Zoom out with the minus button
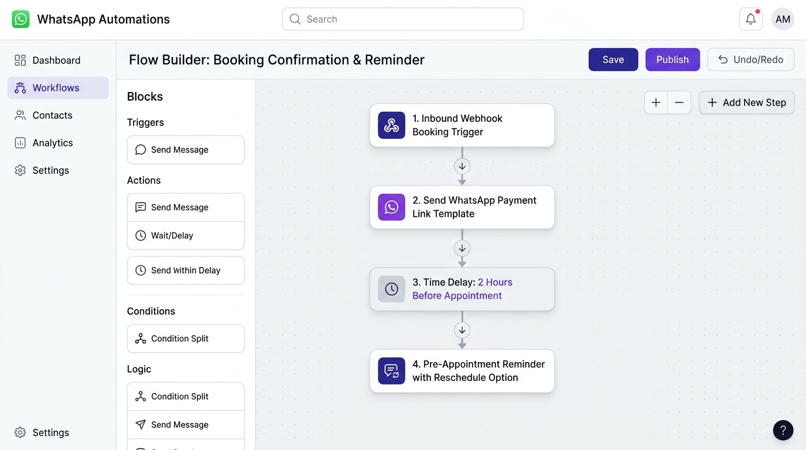Screen dimensions: 806x450 click(x=679, y=103)
